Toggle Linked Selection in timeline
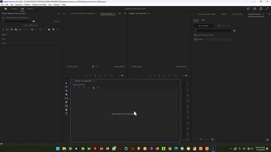Screen dimensions: 271x152 pyautogui.click(x=84, y=88)
